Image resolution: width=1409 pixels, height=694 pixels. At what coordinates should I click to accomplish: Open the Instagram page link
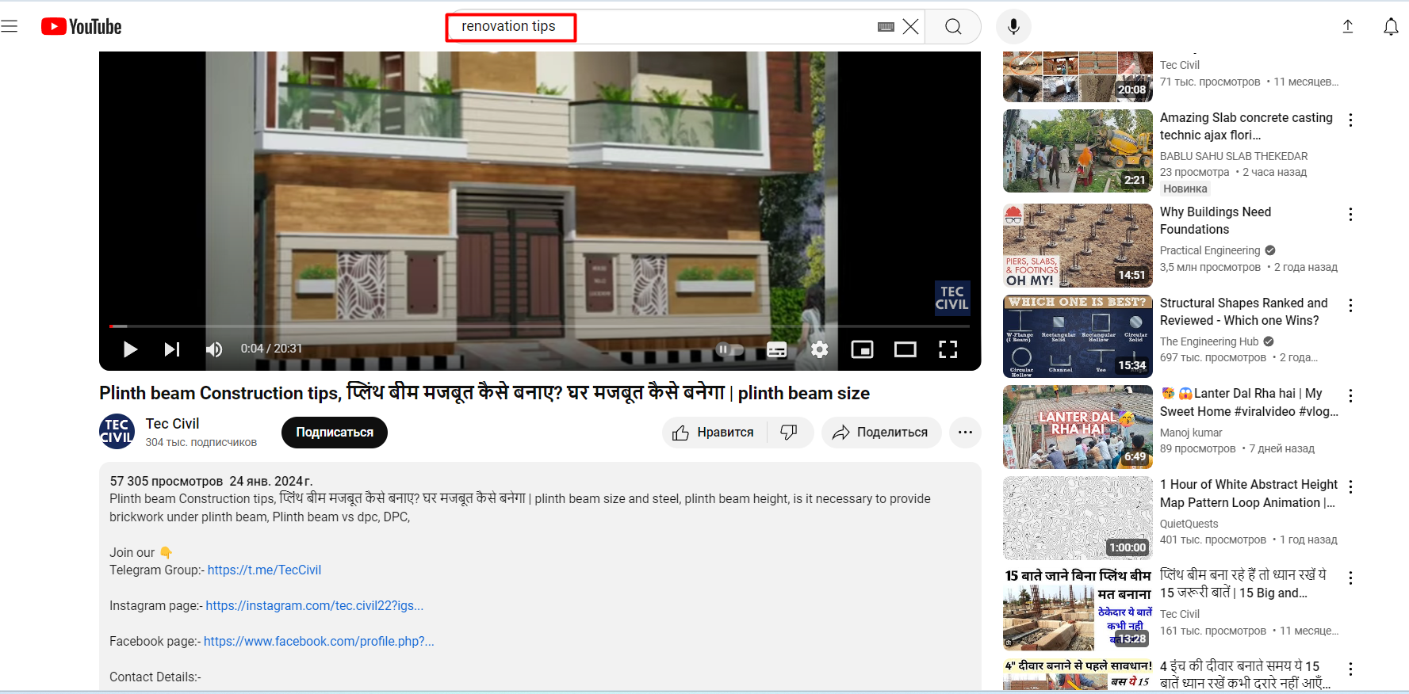click(x=315, y=606)
